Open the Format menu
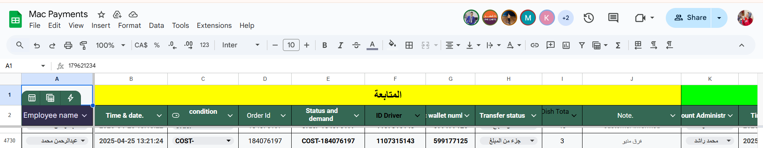The width and height of the screenshot is (763, 148). (129, 25)
